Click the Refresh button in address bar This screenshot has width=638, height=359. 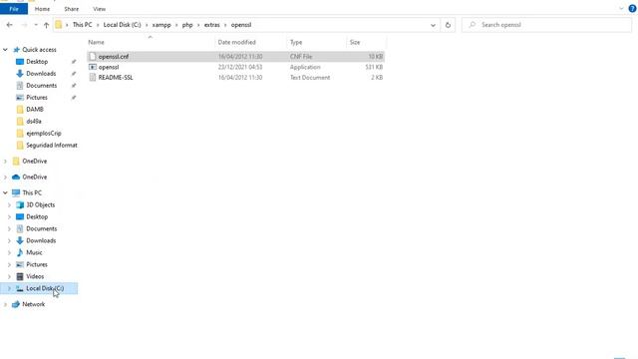click(x=448, y=25)
